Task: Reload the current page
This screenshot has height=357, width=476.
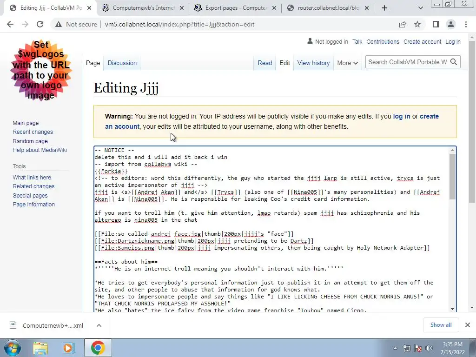Action: pyautogui.click(x=40, y=24)
